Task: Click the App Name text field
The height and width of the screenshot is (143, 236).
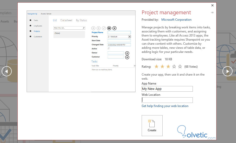Action: 167,89
